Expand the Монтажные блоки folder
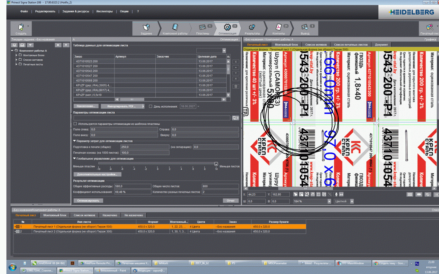 [16, 55]
